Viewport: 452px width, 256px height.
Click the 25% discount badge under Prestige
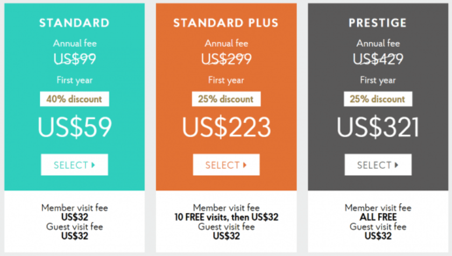(378, 99)
